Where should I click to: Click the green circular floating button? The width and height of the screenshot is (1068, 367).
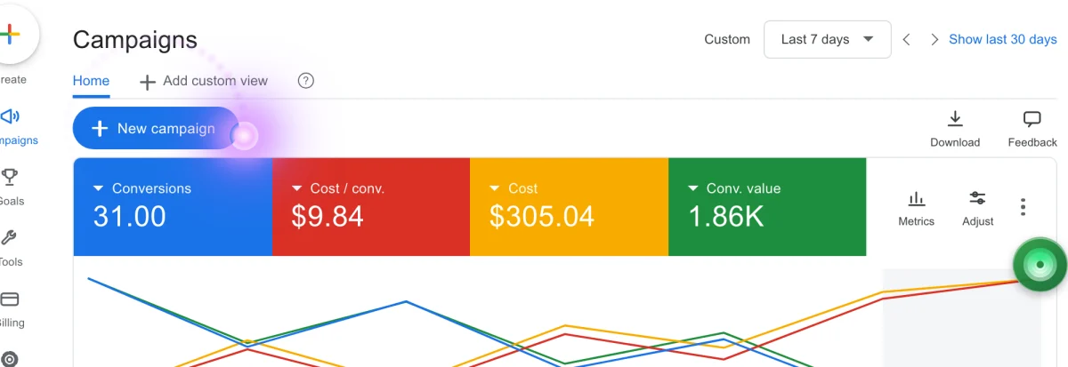tap(1040, 265)
